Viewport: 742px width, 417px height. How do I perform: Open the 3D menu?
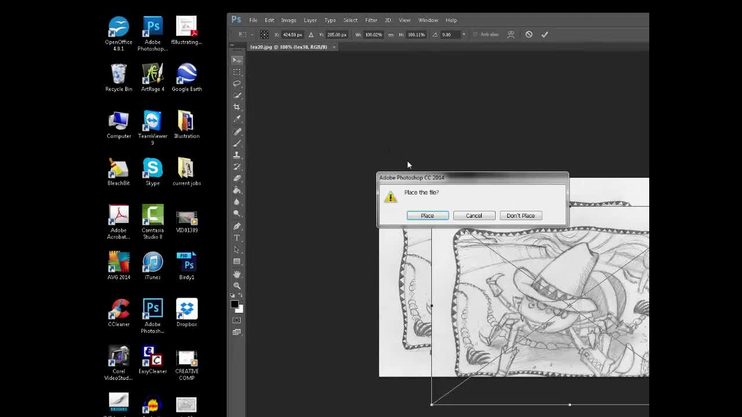(x=388, y=20)
